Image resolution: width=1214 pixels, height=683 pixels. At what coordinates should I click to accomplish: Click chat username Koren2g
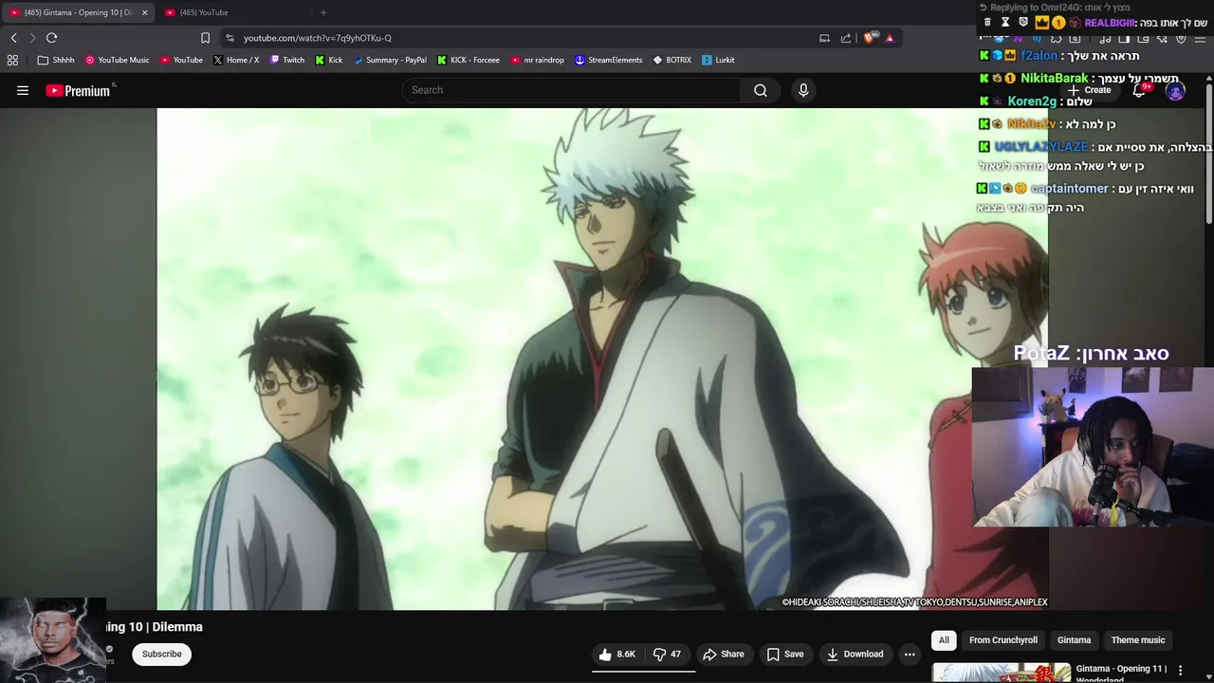click(1032, 102)
